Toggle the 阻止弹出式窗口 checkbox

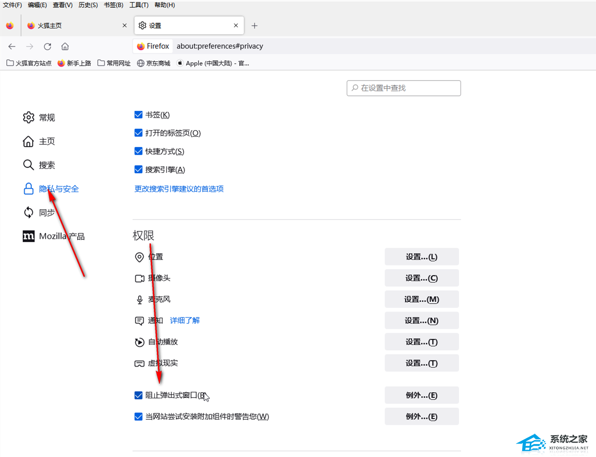(x=138, y=395)
